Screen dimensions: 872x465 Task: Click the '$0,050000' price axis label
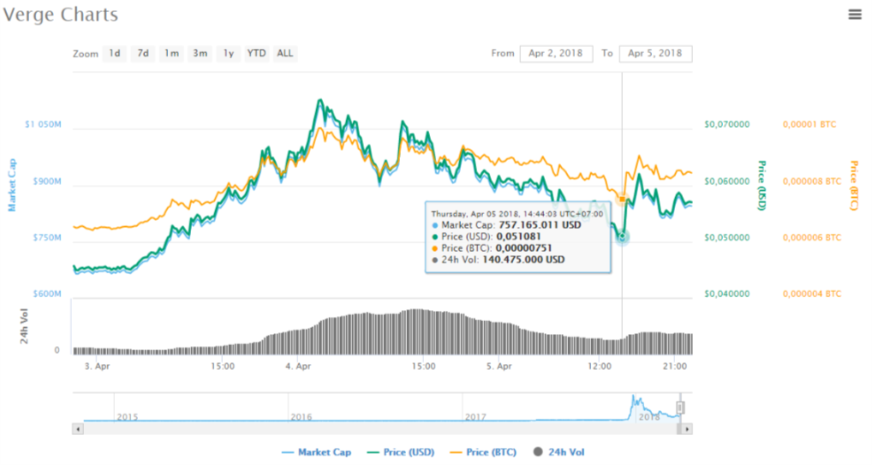pyautogui.click(x=727, y=238)
